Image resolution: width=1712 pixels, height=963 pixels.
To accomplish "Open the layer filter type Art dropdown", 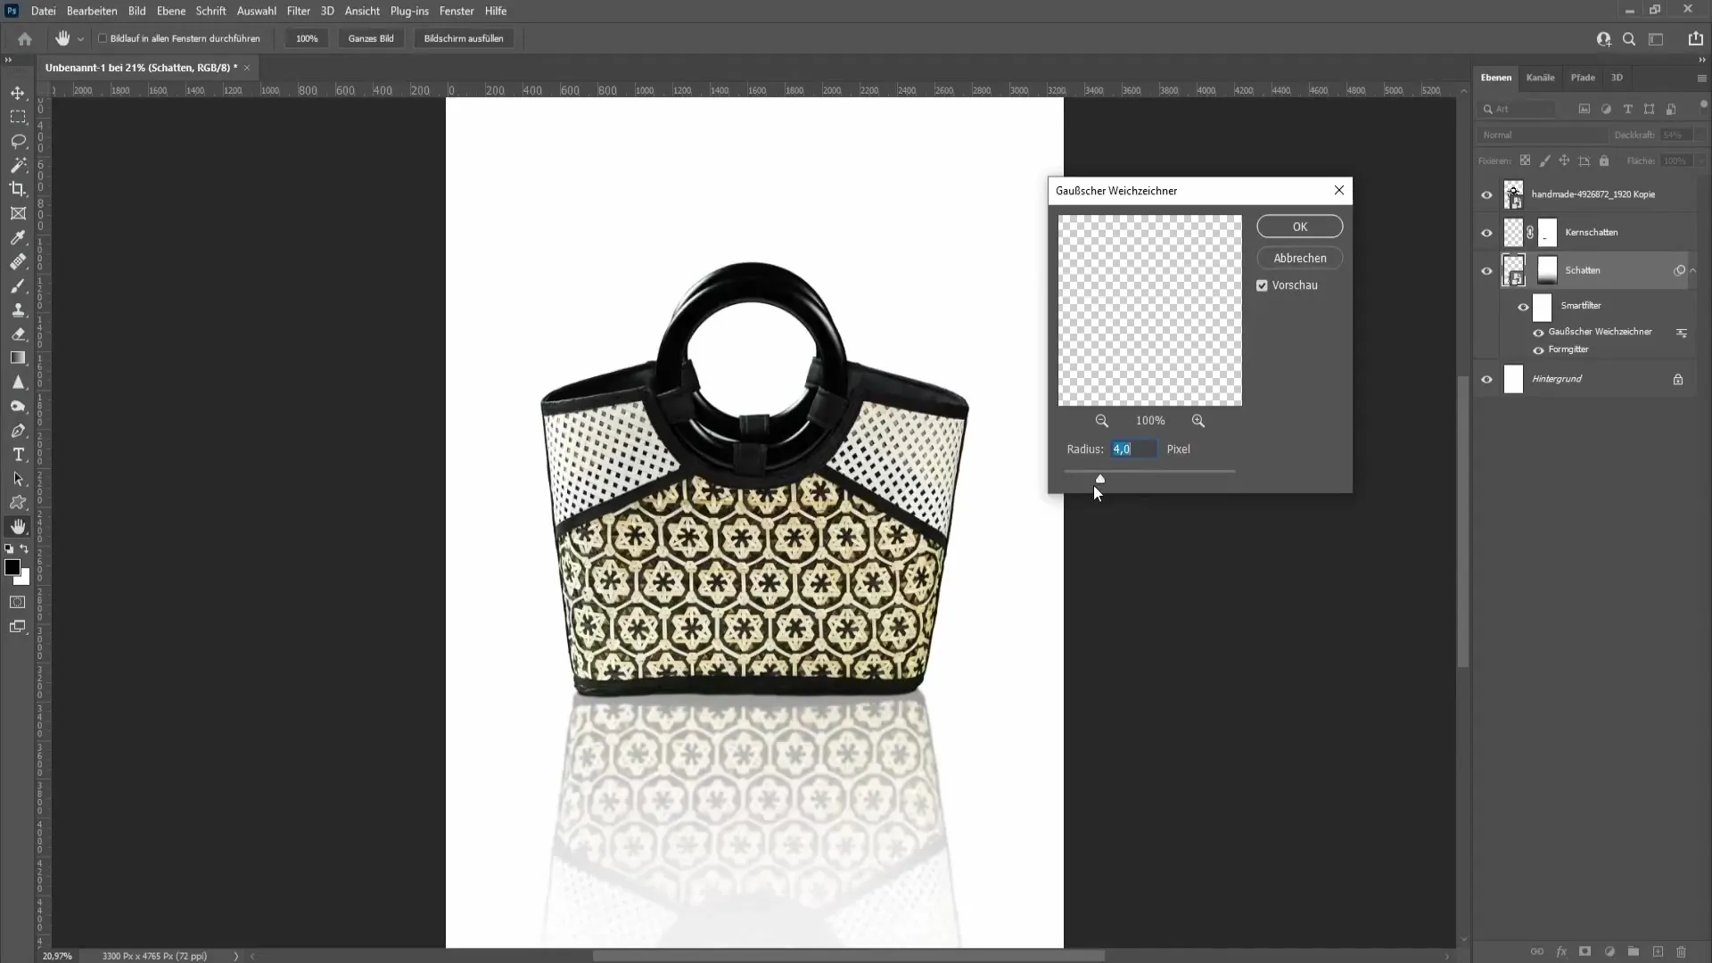I will click(1518, 109).
